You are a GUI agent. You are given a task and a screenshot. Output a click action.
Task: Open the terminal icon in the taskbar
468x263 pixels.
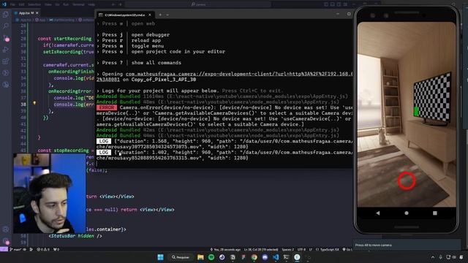286,257
